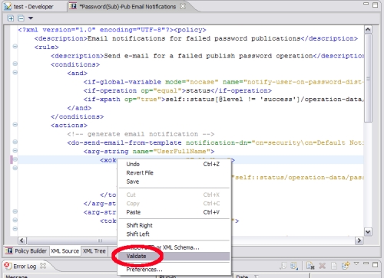Choose Shift Right from the context menu
This screenshot has height=278, width=384.
174,225
